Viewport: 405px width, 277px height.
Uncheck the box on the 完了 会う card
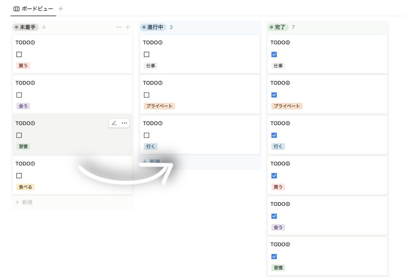274,216
